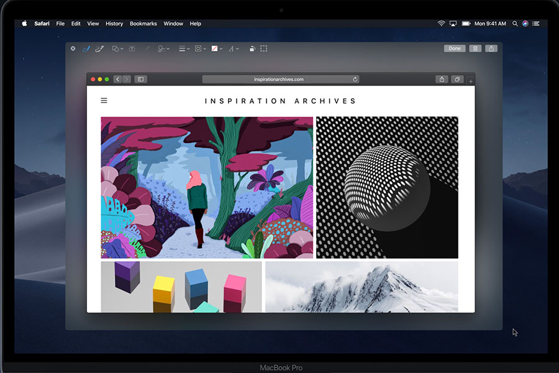Open the snowy mountain image
This screenshot has width=559, height=373.
coord(361,287)
